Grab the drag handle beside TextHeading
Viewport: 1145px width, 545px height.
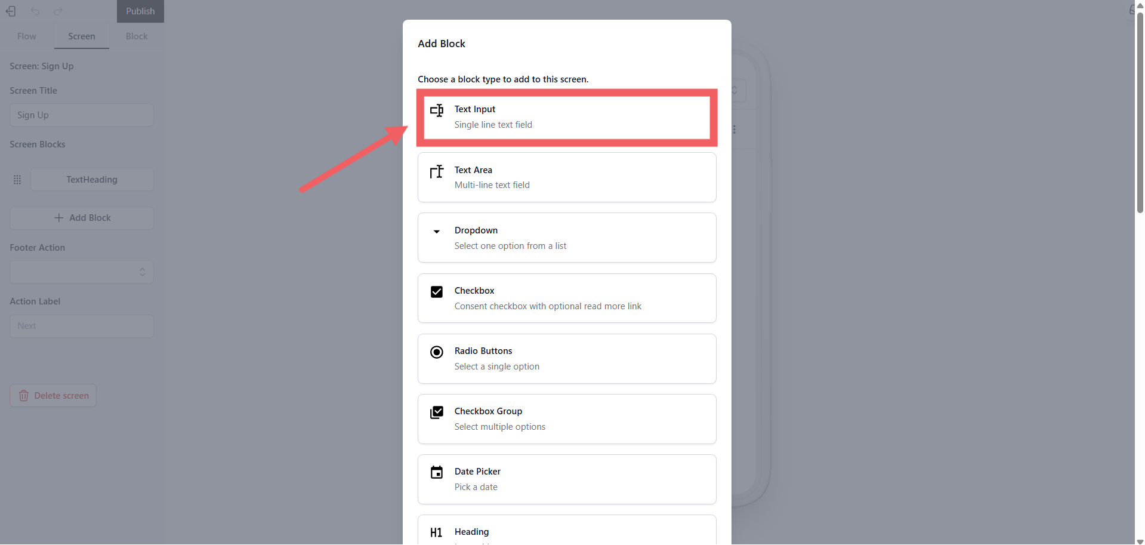17,180
